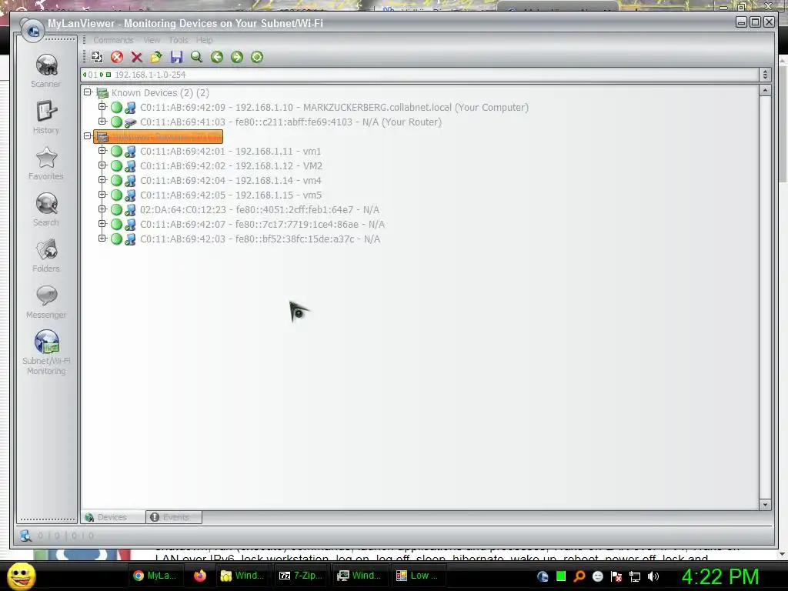
Task: Expand the vm1 device node
Action: (102, 151)
